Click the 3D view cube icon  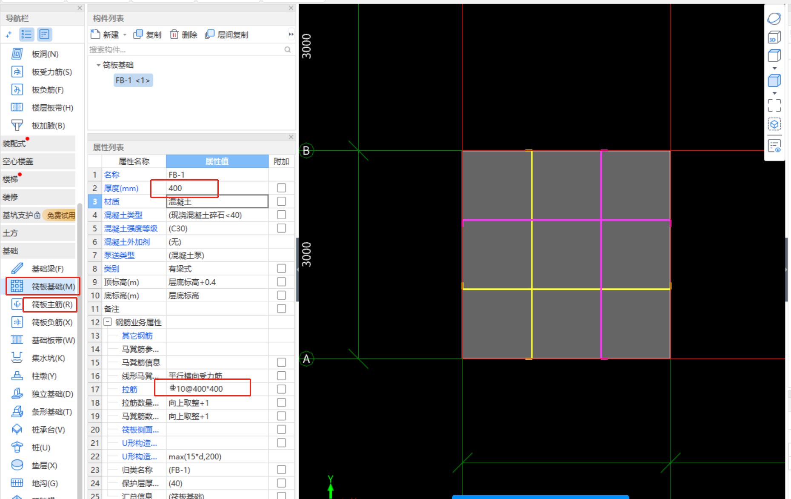[774, 37]
